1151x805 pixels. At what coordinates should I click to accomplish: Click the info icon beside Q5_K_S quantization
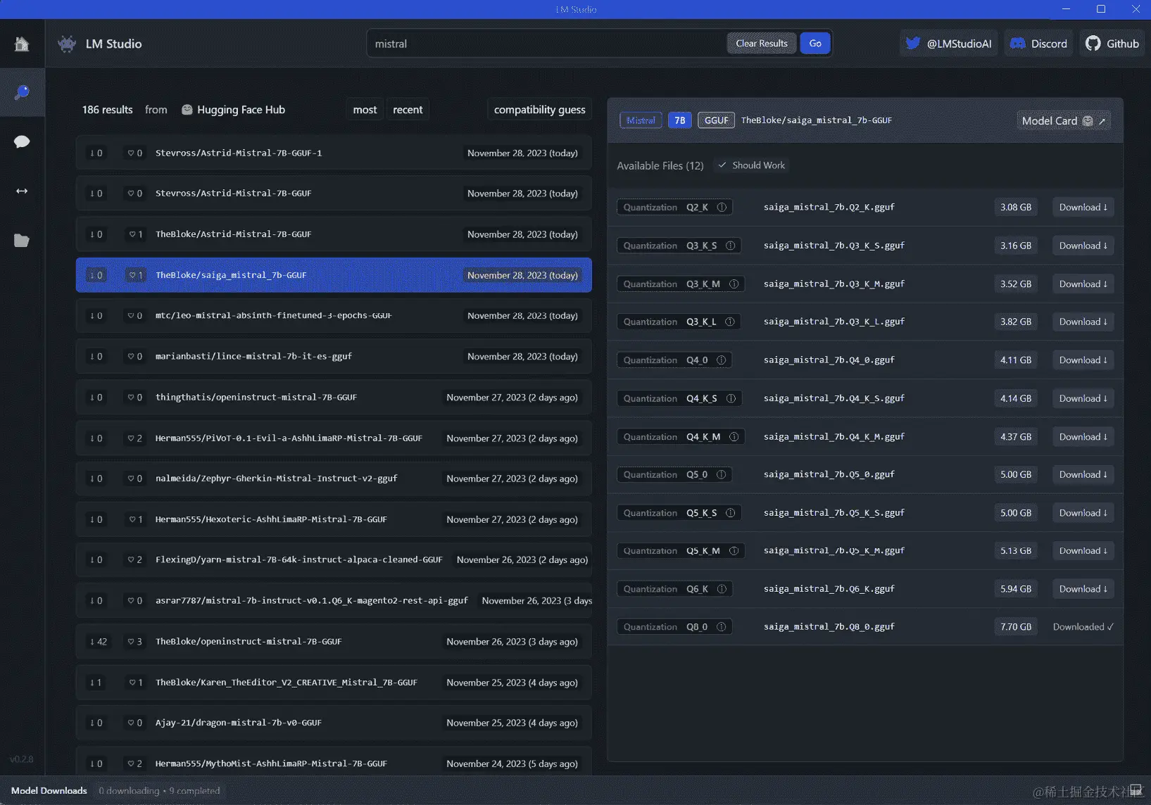(x=731, y=513)
